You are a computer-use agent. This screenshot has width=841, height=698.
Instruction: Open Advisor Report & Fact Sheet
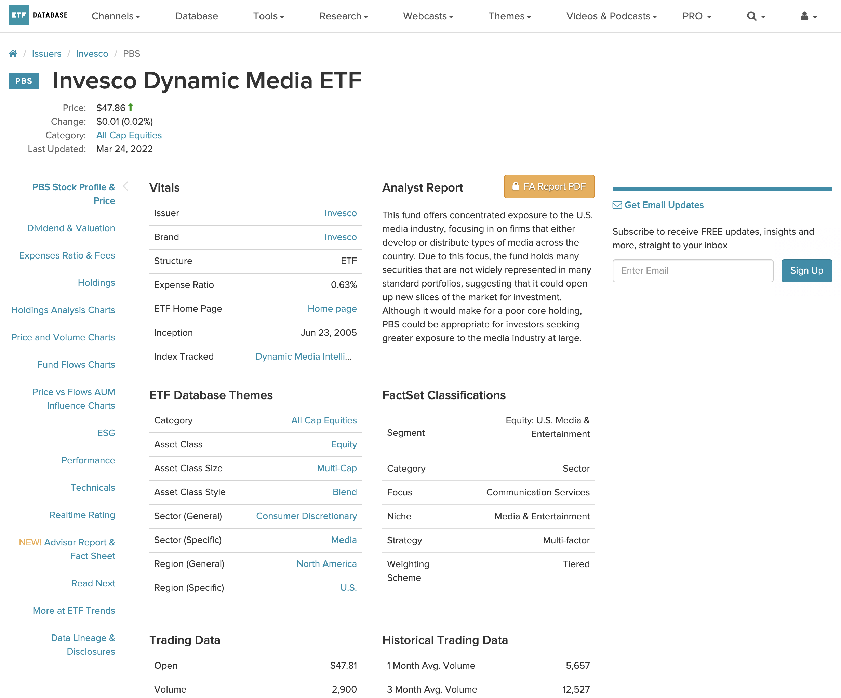pos(67,549)
